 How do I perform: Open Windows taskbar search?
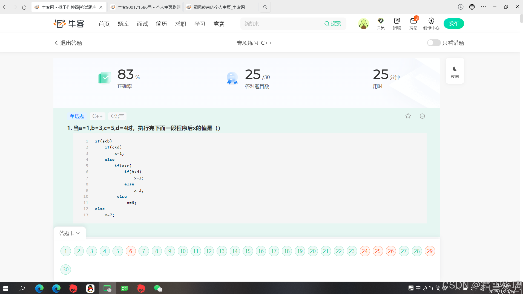[x=22, y=288]
